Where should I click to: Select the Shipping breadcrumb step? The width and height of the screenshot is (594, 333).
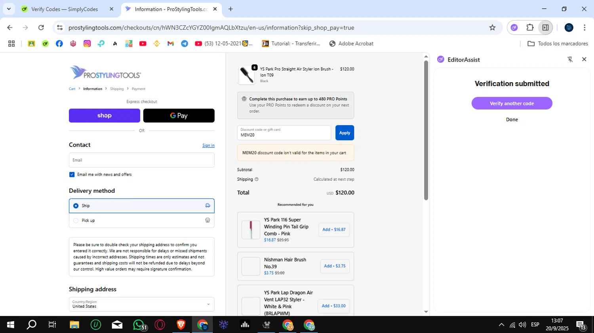tap(117, 89)
